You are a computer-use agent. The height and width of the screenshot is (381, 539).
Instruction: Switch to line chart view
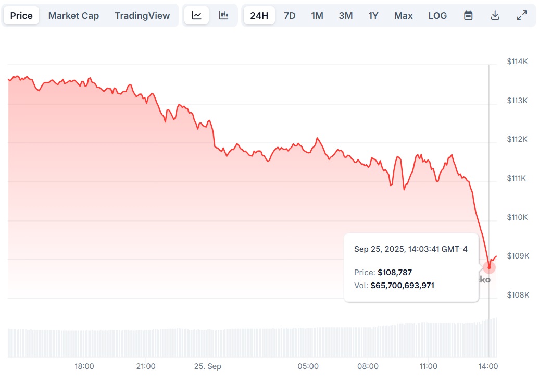click(196, 16)
